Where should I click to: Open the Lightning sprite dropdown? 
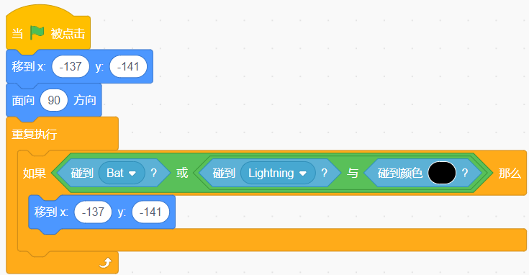point(278,173)
